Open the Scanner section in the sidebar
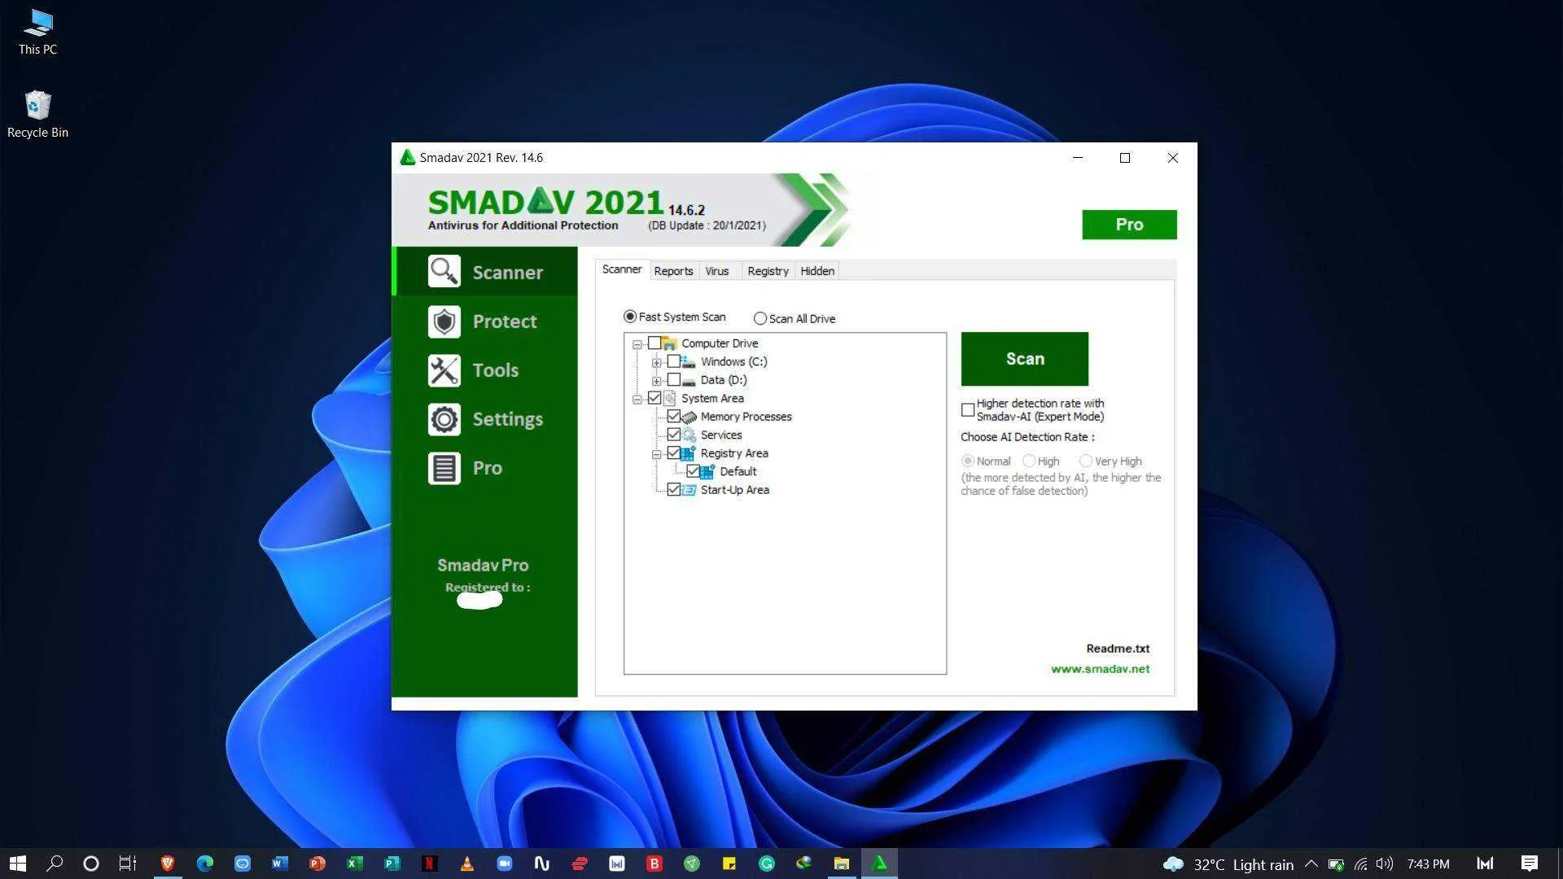 coord(485,272)
